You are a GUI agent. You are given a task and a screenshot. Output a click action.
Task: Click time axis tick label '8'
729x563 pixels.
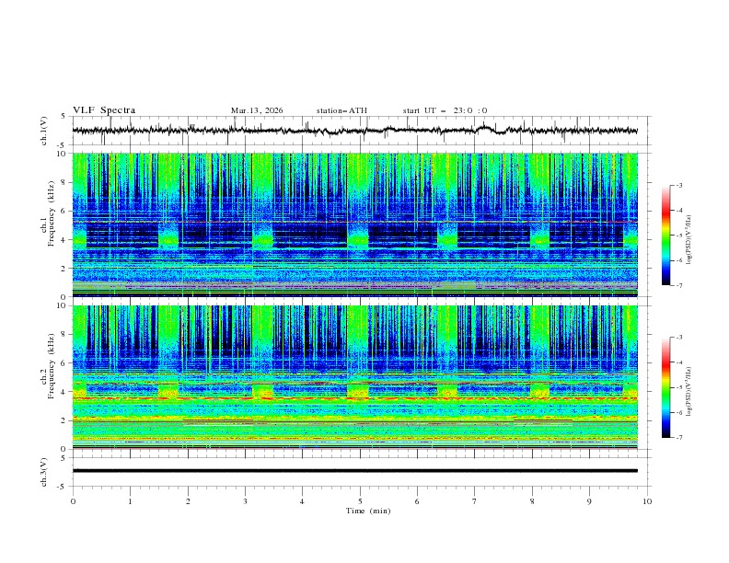(x=532, y=501)
